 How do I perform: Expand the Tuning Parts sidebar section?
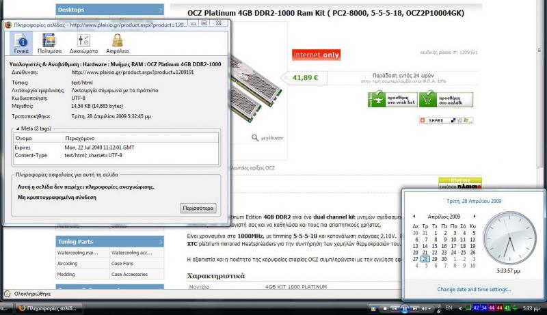[x=160, y=241]
